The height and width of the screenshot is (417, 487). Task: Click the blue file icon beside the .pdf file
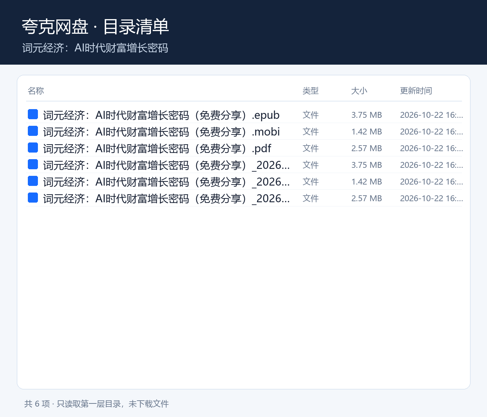(33, 147)
